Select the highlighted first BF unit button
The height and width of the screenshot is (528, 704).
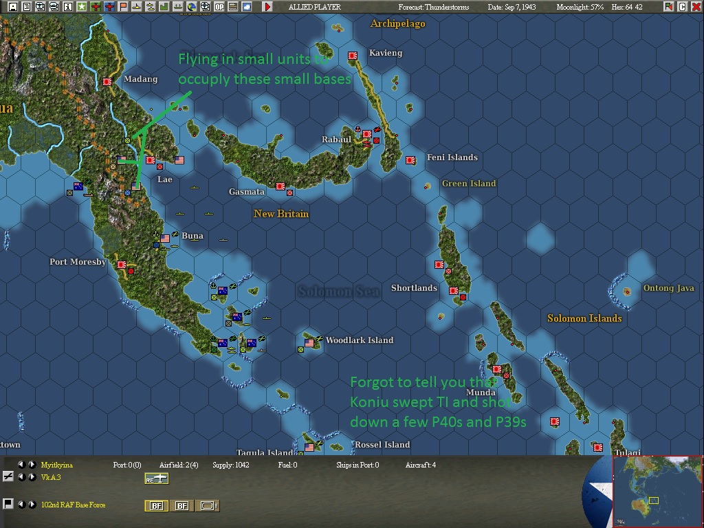click(x=156, y=505)
